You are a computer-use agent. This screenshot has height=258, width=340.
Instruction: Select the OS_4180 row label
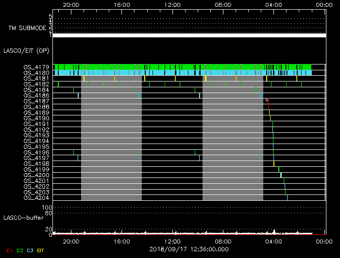(36, 73)
